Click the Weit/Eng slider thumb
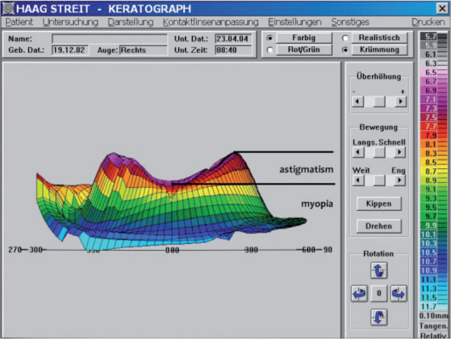 click(379, 181)
